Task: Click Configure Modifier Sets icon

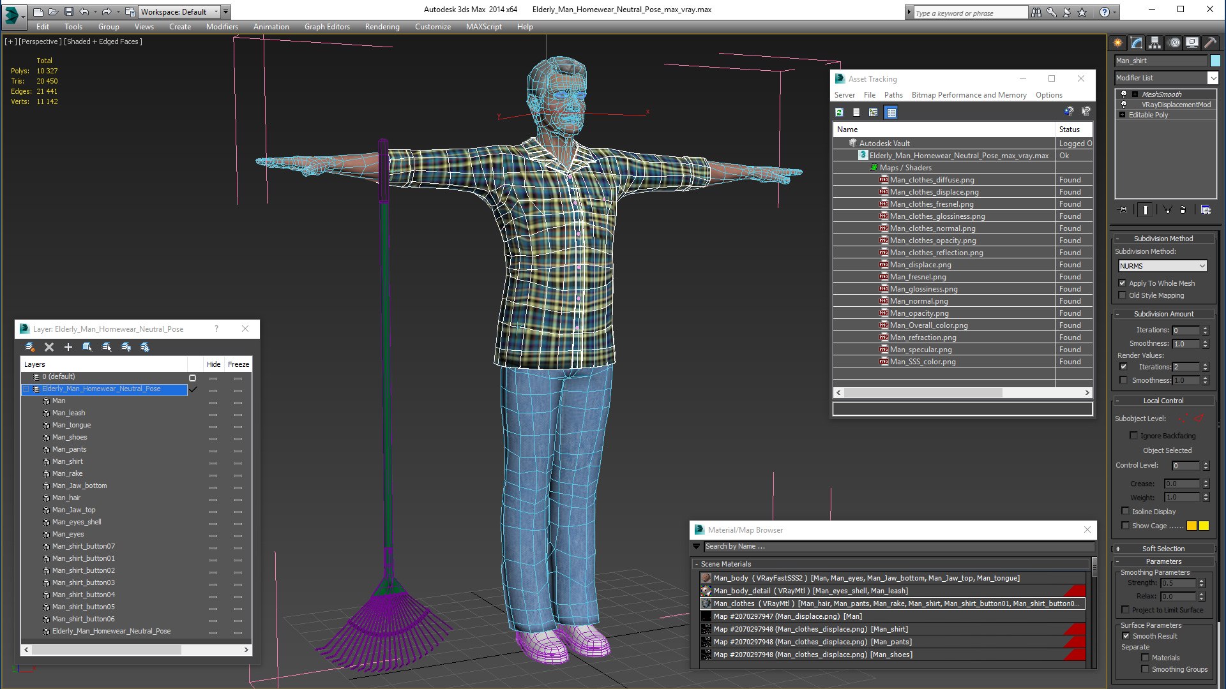Action: 1206,209
